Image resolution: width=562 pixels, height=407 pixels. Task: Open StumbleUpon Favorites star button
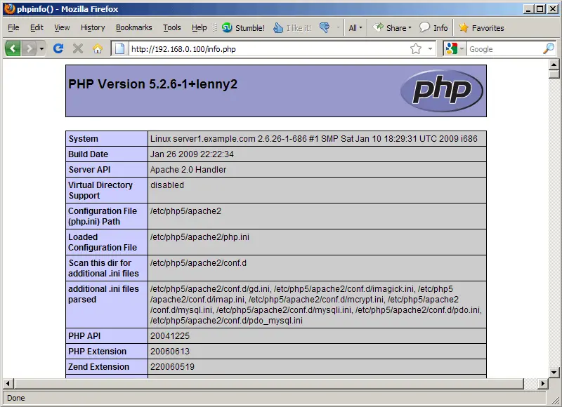pyautogui.click(x=481, y=27)
